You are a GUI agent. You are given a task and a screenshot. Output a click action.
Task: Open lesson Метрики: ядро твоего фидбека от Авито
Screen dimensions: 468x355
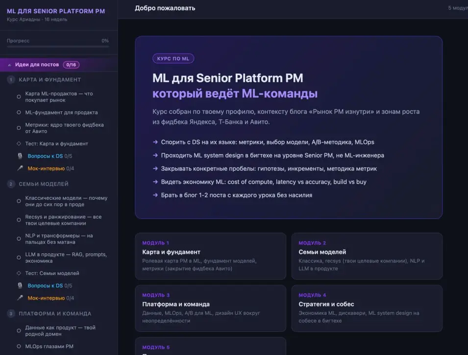[x=65, y=128]
